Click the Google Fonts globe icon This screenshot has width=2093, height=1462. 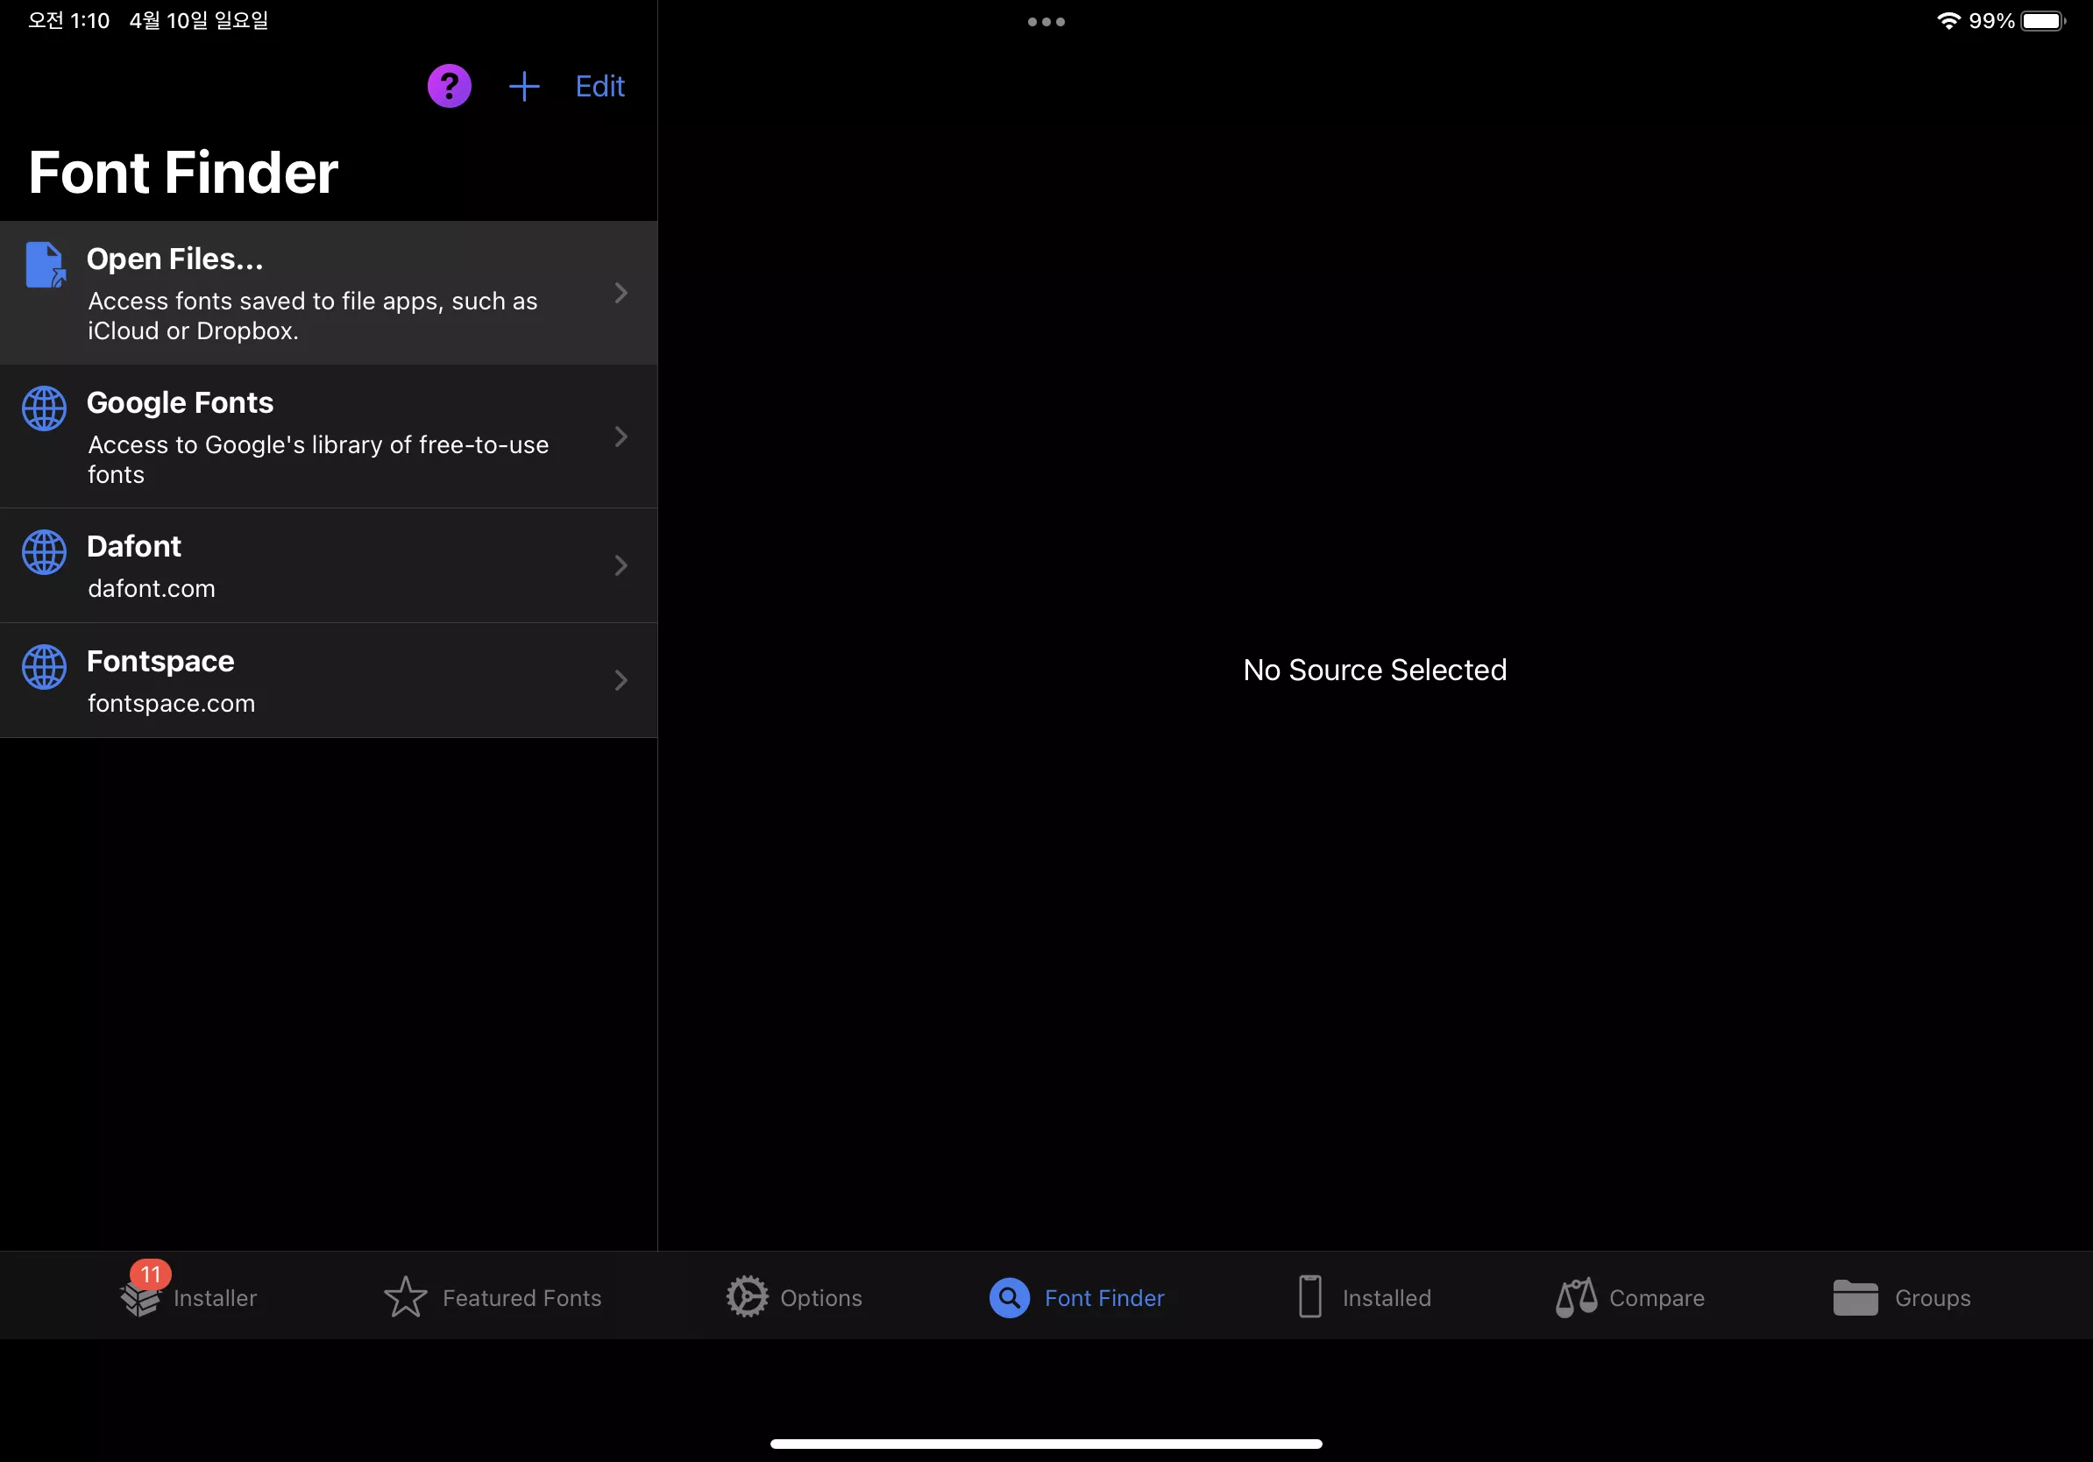[x=45, y=408]
